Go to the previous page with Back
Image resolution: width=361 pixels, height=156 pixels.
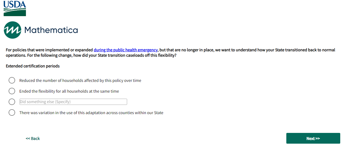[x=33, y=139]
